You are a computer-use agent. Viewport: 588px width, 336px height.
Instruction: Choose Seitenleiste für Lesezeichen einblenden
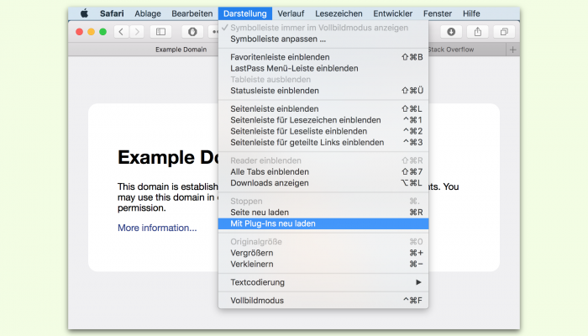[x=323, y=120]
